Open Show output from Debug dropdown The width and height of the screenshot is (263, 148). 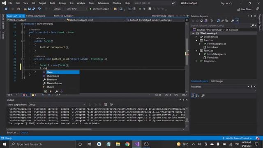tap(57, 104)
